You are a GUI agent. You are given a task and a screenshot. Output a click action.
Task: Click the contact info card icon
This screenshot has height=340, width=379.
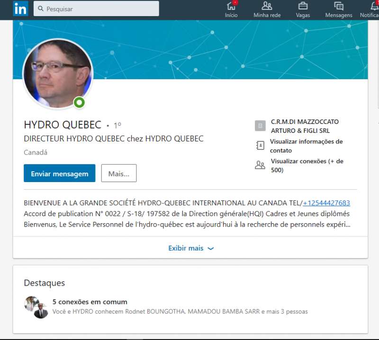[x=260, y=146]
